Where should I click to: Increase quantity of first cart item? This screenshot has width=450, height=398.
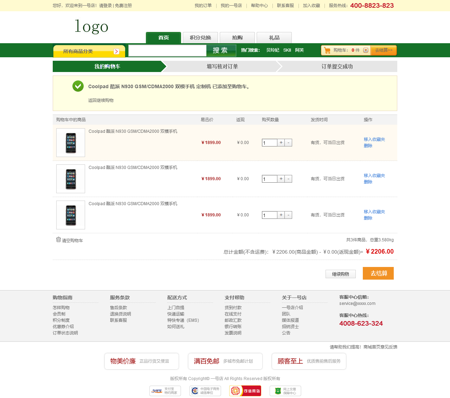(281, 143)
